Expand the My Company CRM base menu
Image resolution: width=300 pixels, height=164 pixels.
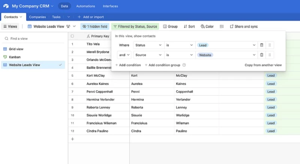52,6
